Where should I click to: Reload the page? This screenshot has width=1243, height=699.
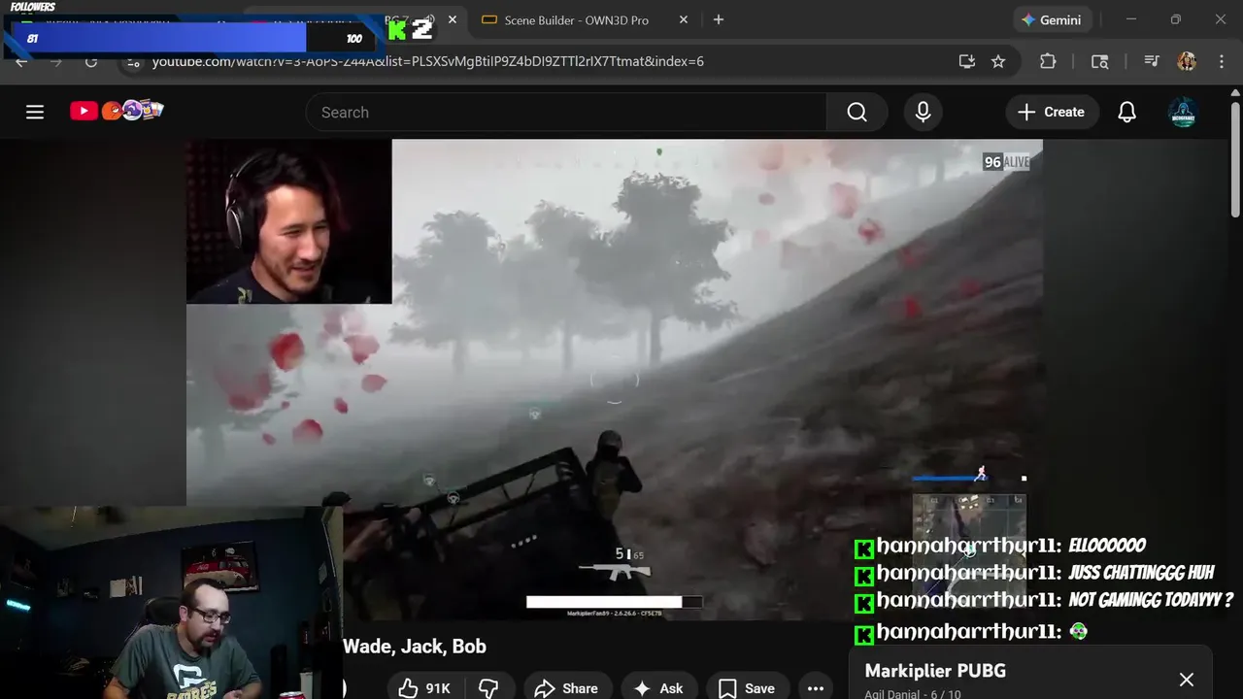click(91, 61)
